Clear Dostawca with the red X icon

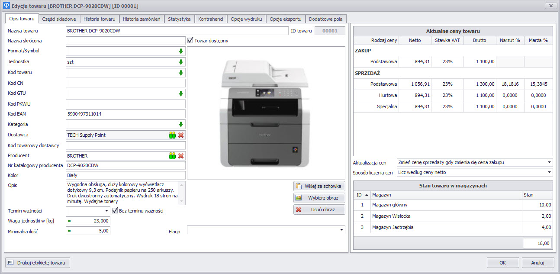[181, 135]
